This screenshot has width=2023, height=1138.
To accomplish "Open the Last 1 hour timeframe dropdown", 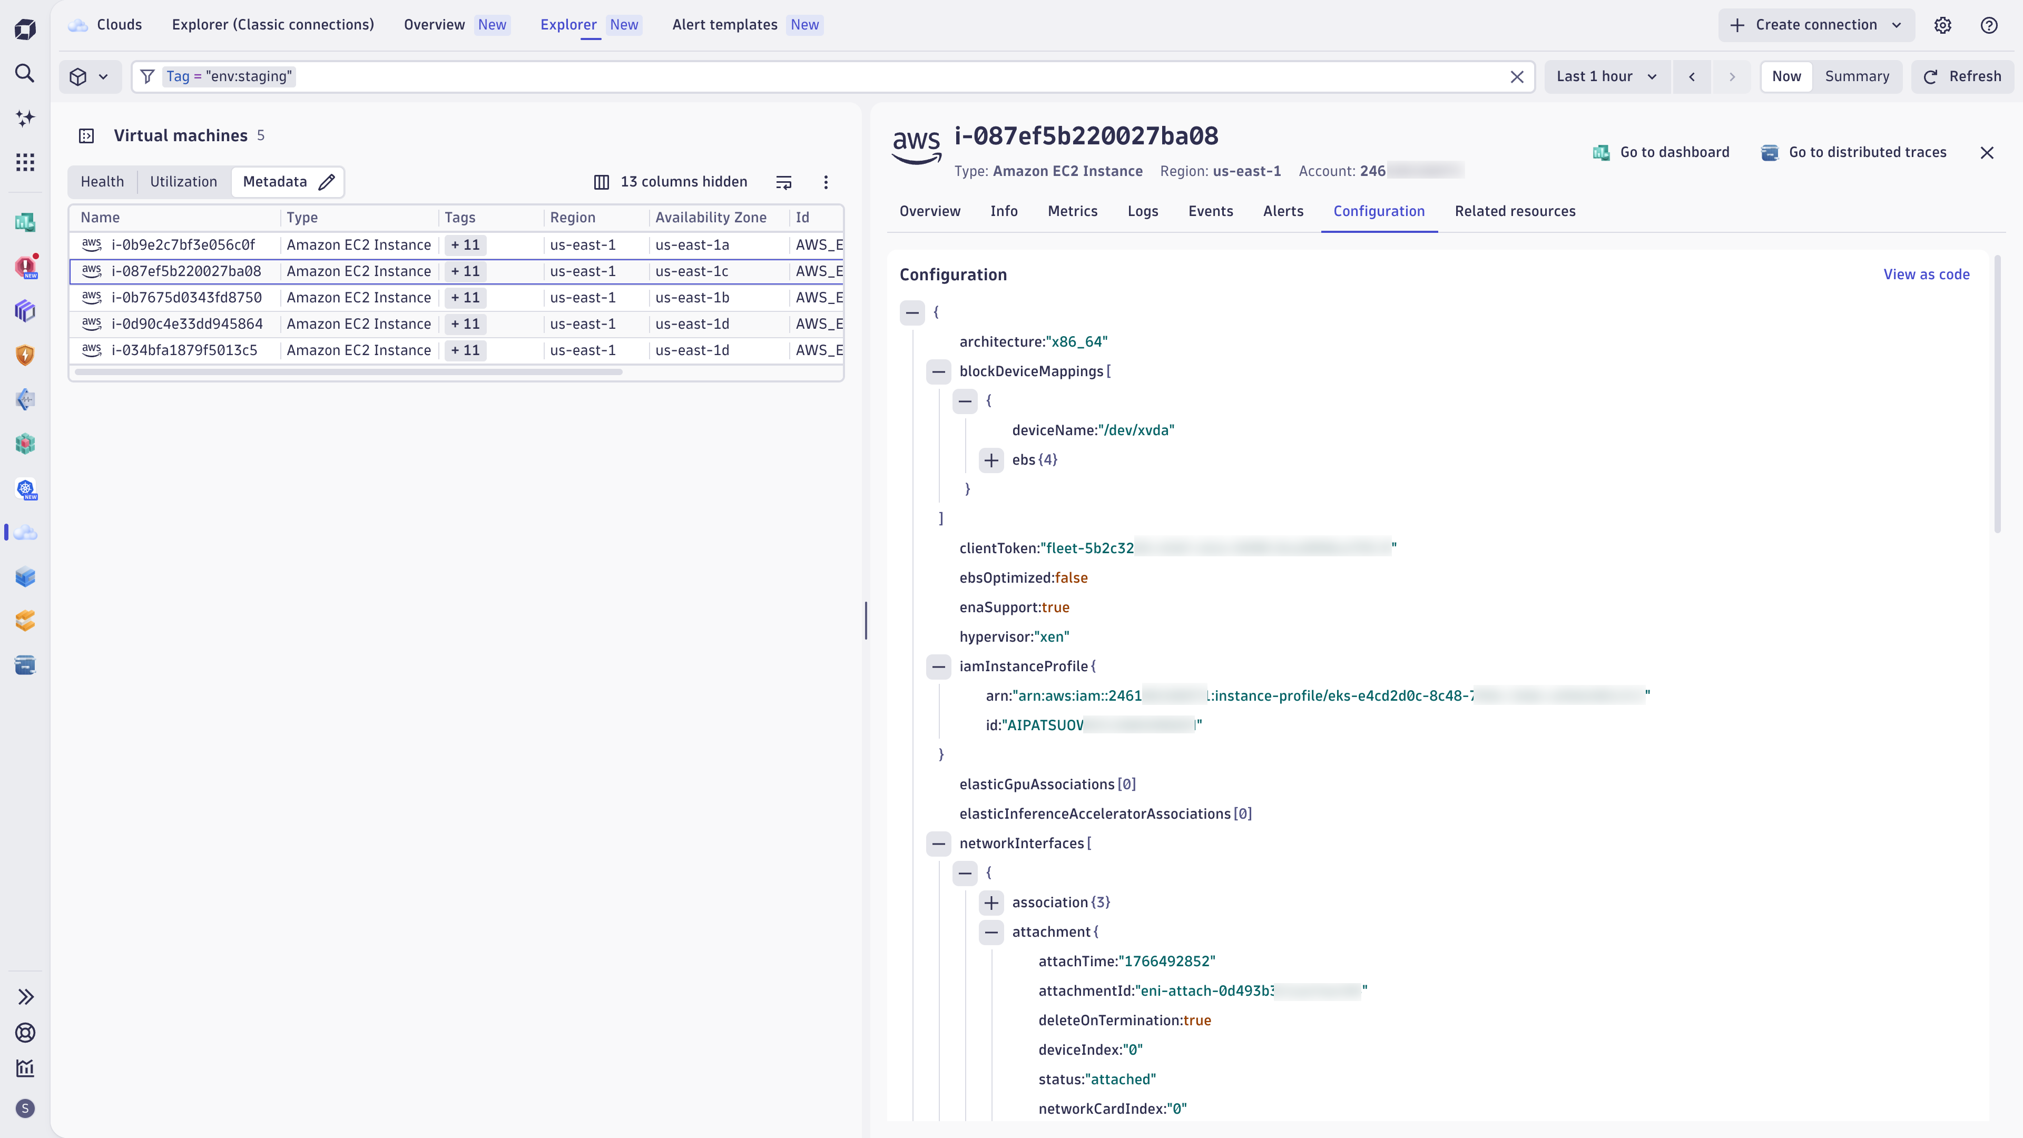I will click(1606, 77).
